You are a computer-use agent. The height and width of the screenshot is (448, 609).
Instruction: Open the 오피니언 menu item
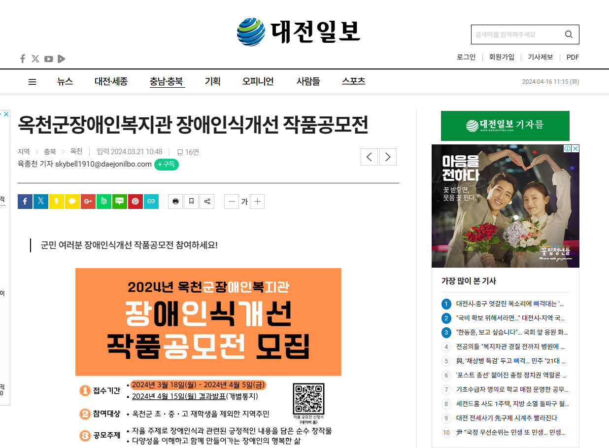click(258, 81)
